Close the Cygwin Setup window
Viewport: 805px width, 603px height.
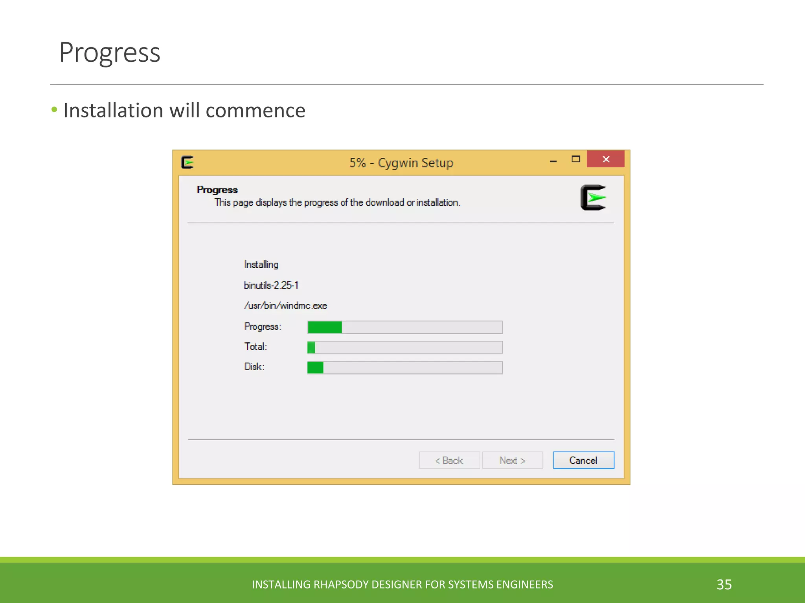click(x=606, y=159)
